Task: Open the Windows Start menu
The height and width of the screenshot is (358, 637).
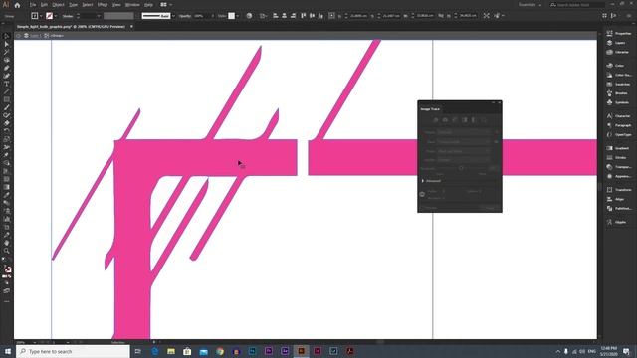Action: coord(7,351)
